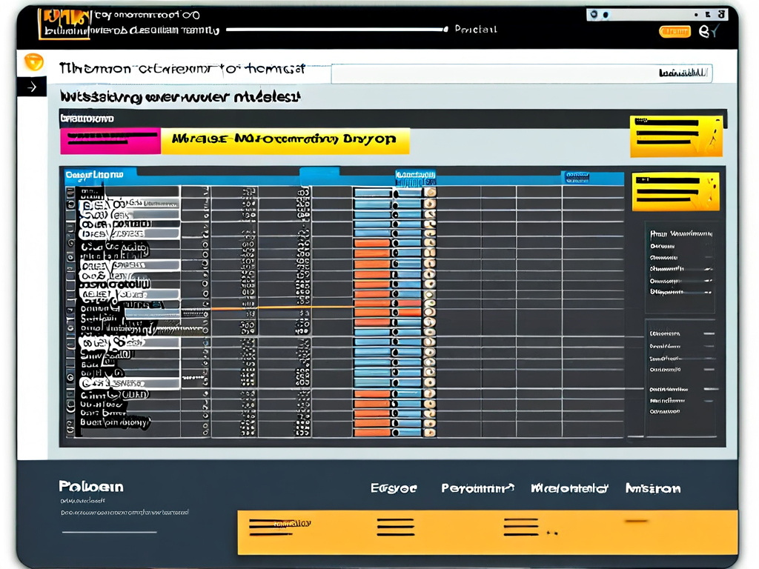Toggle the circle checkbox at second table row
This screenshot has height=569, width=759.
(x=205, y=204)
